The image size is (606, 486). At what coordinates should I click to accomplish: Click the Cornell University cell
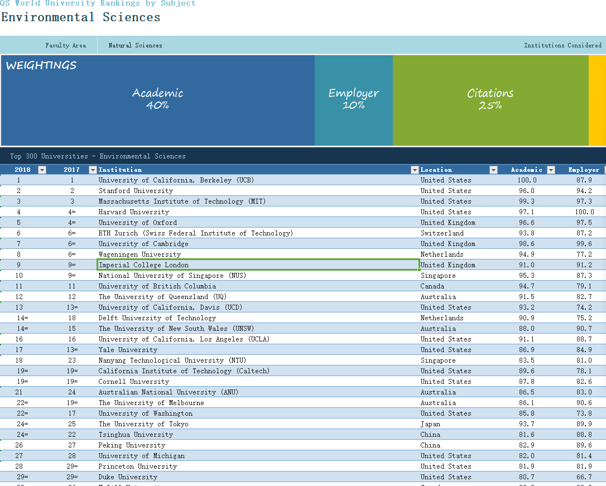click(x=258, y=382)
